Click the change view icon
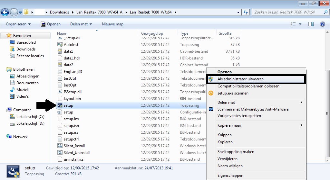This screenshot has height=180, width=330. pyautogui.click(x=293, y=24)
